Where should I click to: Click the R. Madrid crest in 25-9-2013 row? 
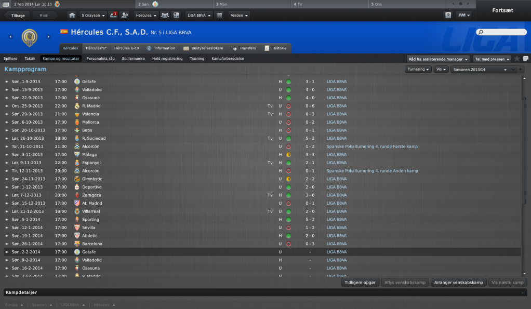pos(77,106)
